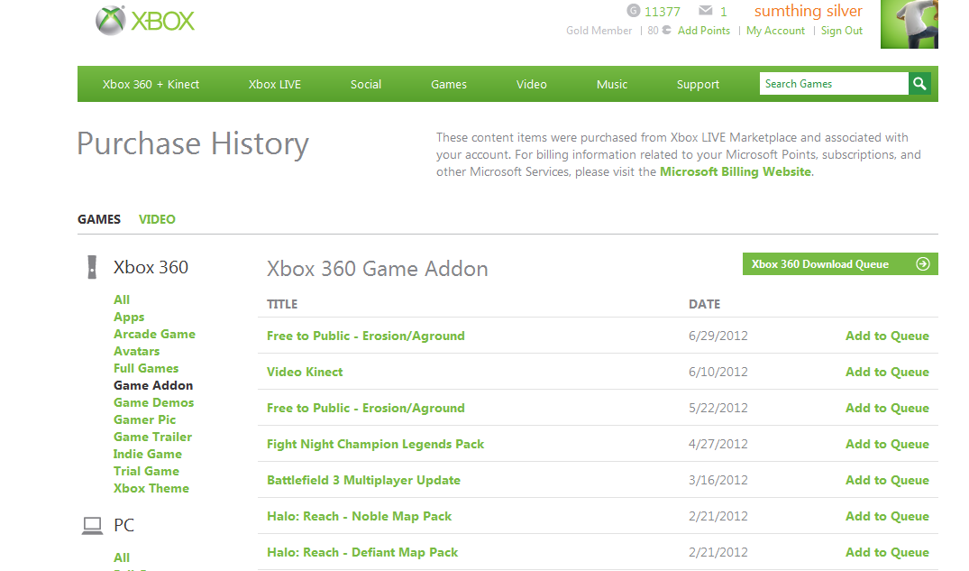The height and width of the screenshot is (571, 969).
Task: Open the Support menu
Action: 698,85
